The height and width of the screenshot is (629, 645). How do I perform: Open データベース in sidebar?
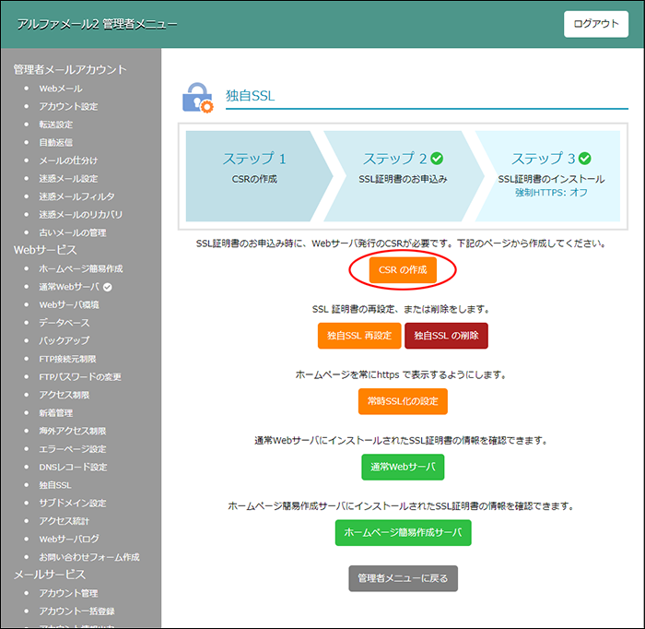pyautogui.click(x=64, y=323)
